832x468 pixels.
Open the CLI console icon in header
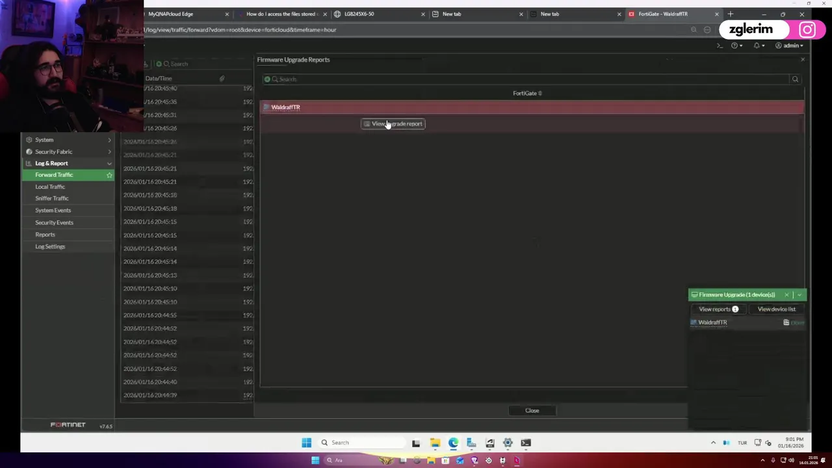720,45
